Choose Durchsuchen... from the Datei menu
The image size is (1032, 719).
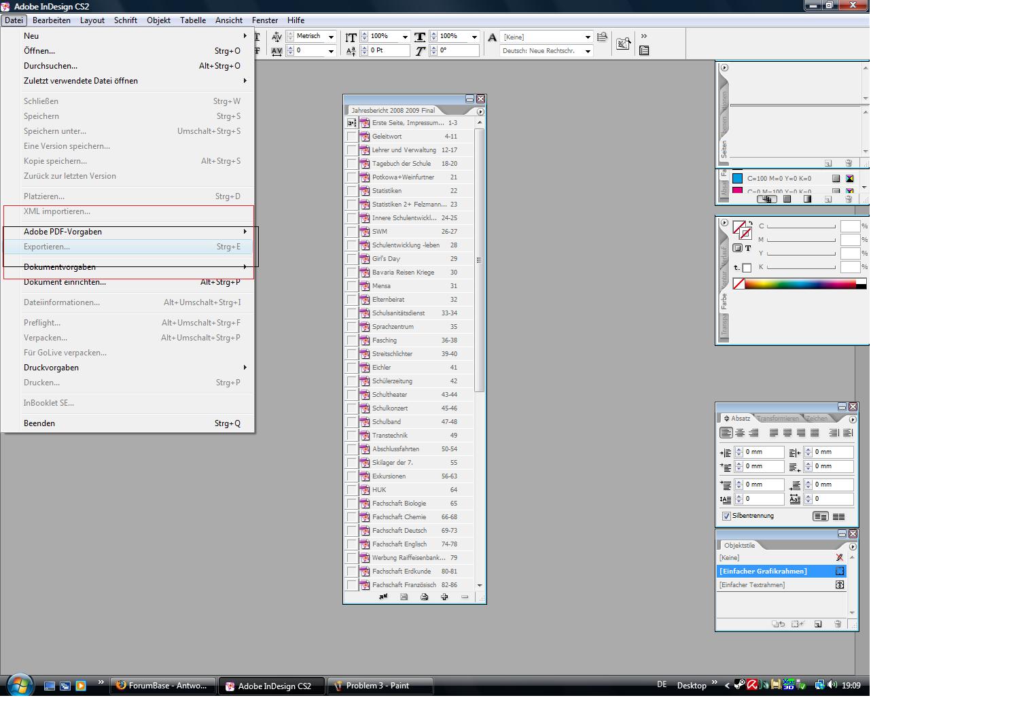point(129,66)
